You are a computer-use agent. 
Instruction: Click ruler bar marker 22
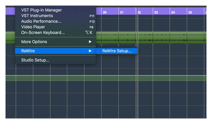coord(139,12)
